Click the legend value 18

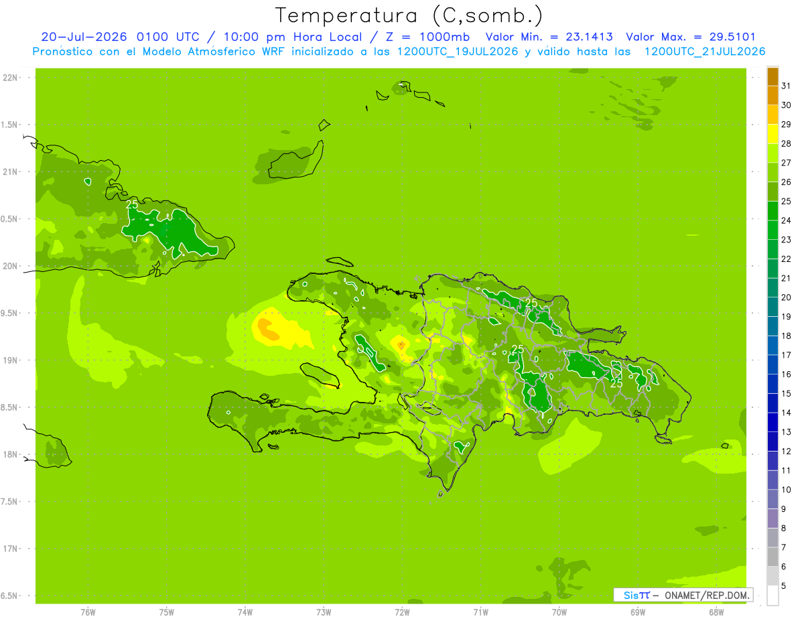click(786, 336)
